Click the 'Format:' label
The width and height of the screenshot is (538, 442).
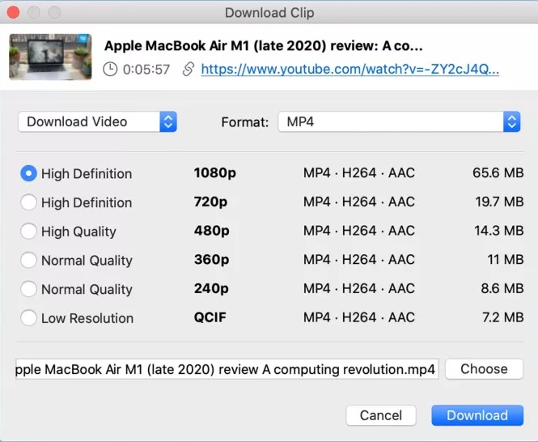(x=245, y=122)
